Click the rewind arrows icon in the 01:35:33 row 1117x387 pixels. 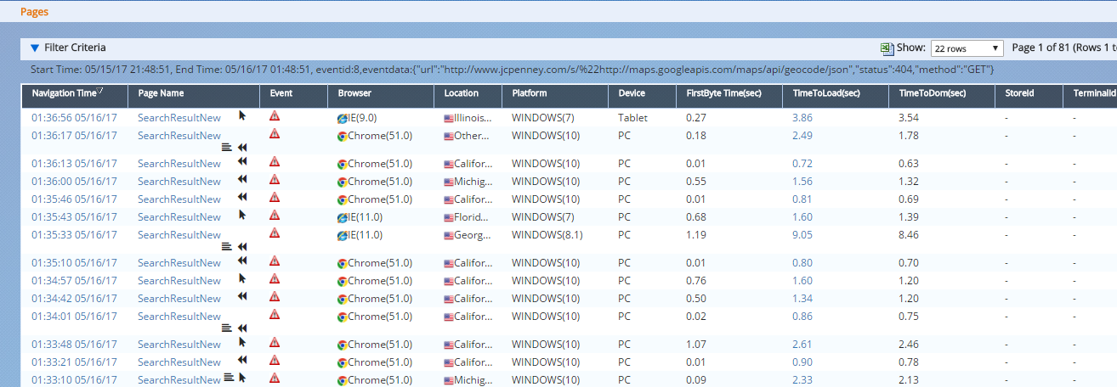point(241,246)
